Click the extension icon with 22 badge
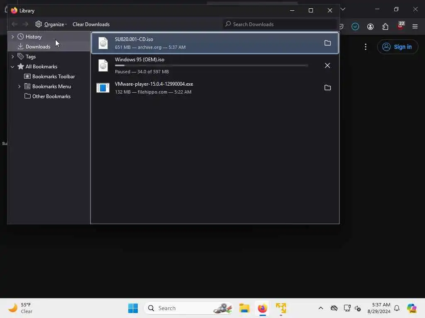The width and height of the screenshot is (425, 318). click(x=401, y=26)
